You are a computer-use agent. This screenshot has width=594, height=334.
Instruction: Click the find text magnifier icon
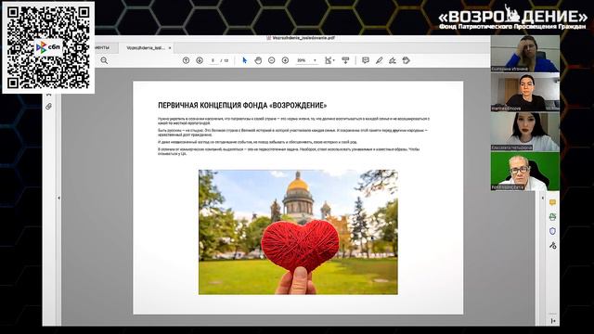pos(104,60)
